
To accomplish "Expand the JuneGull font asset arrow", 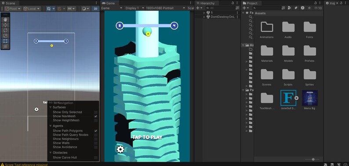I will [296, 98].
